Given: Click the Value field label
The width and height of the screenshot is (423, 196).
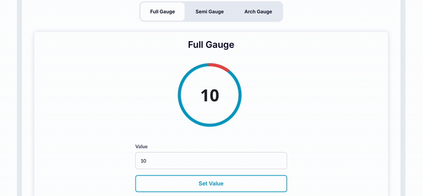Looking at the screenshot, I should pyautogui.click(x=141, y=146).
